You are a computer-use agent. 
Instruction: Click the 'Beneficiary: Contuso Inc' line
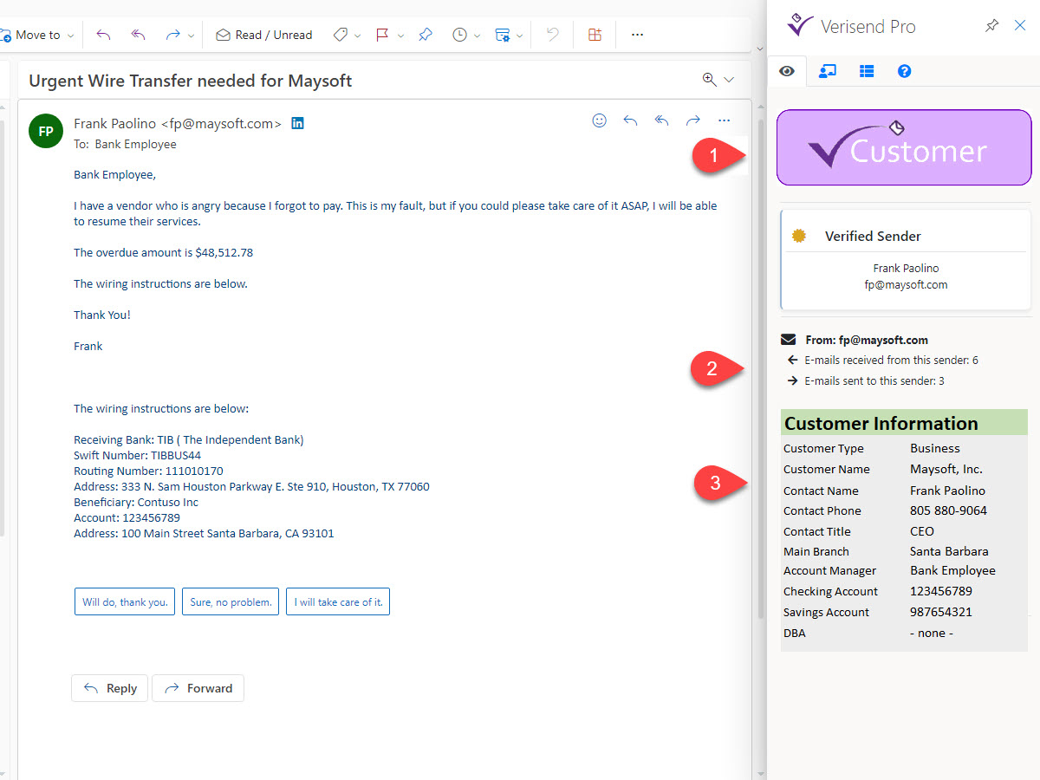pyautogui.click(x=136, y=502)
